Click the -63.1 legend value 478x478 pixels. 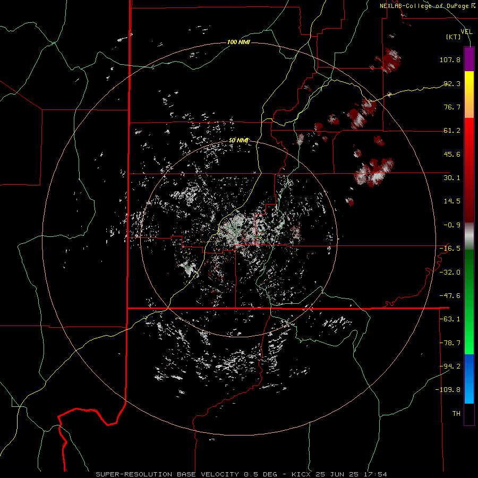coord(450,319)
